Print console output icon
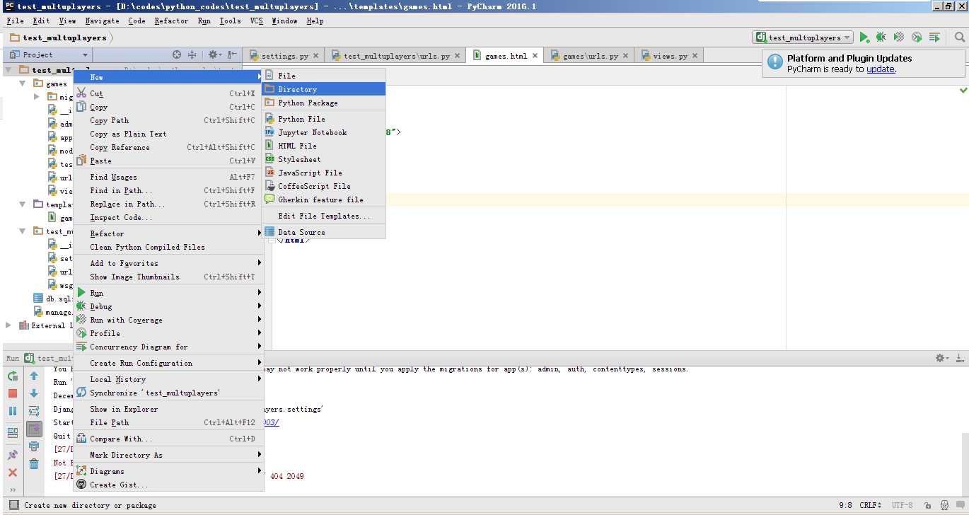969x515 pixels. [x=34, y=446]
